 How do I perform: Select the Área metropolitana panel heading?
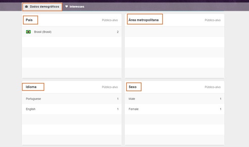coord(143,20)
